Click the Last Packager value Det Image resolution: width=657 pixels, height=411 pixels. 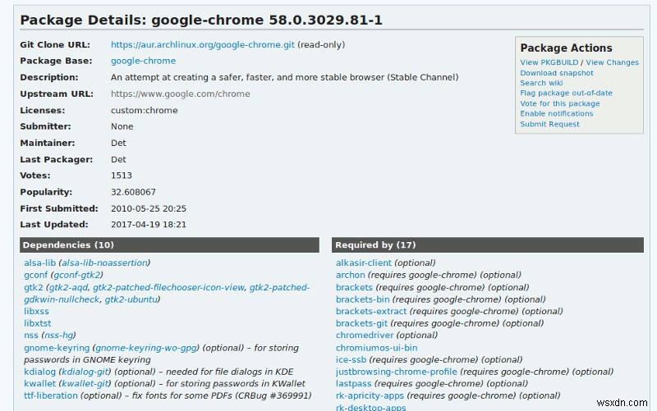point(118,159)
